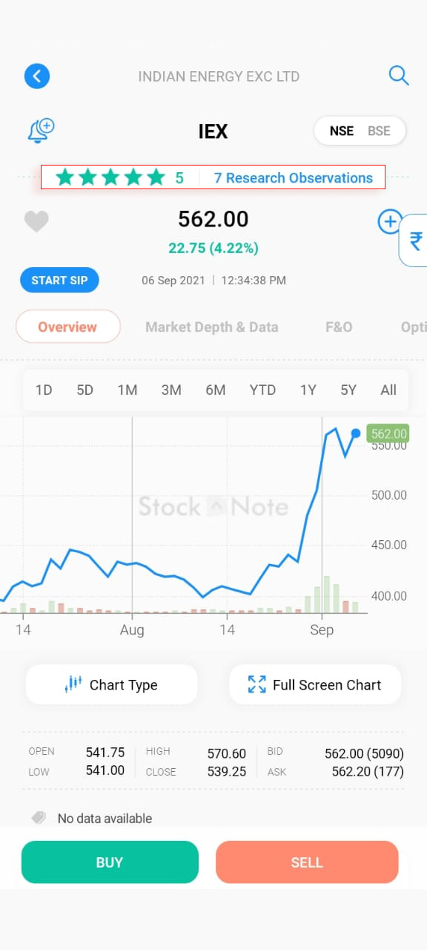The width and height of the screenshot is (427, 950).
Task: Switch price display to BSE exchange
Action: 380,131
